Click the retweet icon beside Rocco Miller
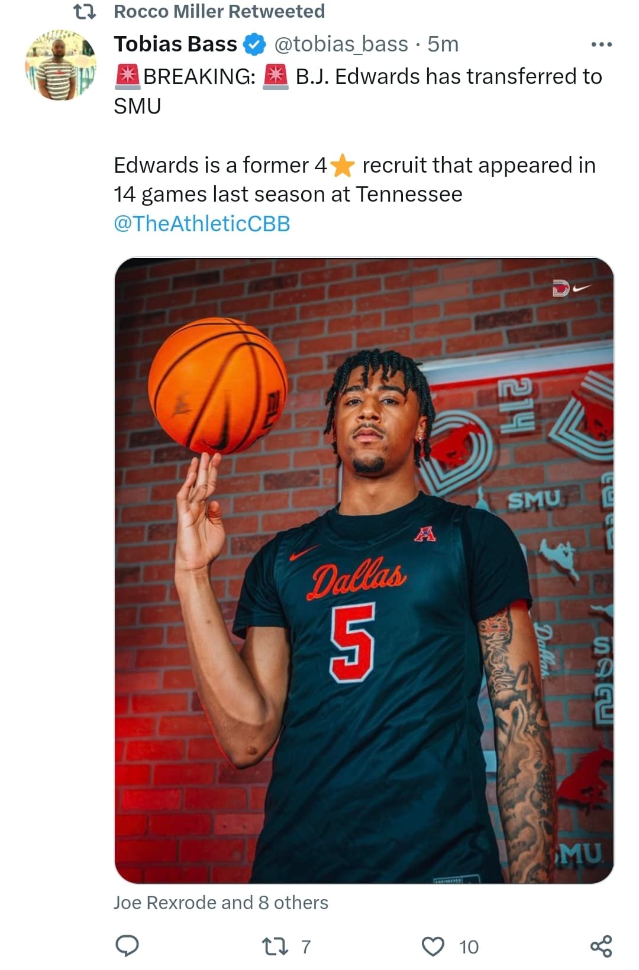The height and width of the screenshot is (970, 639). click(83, 12)
